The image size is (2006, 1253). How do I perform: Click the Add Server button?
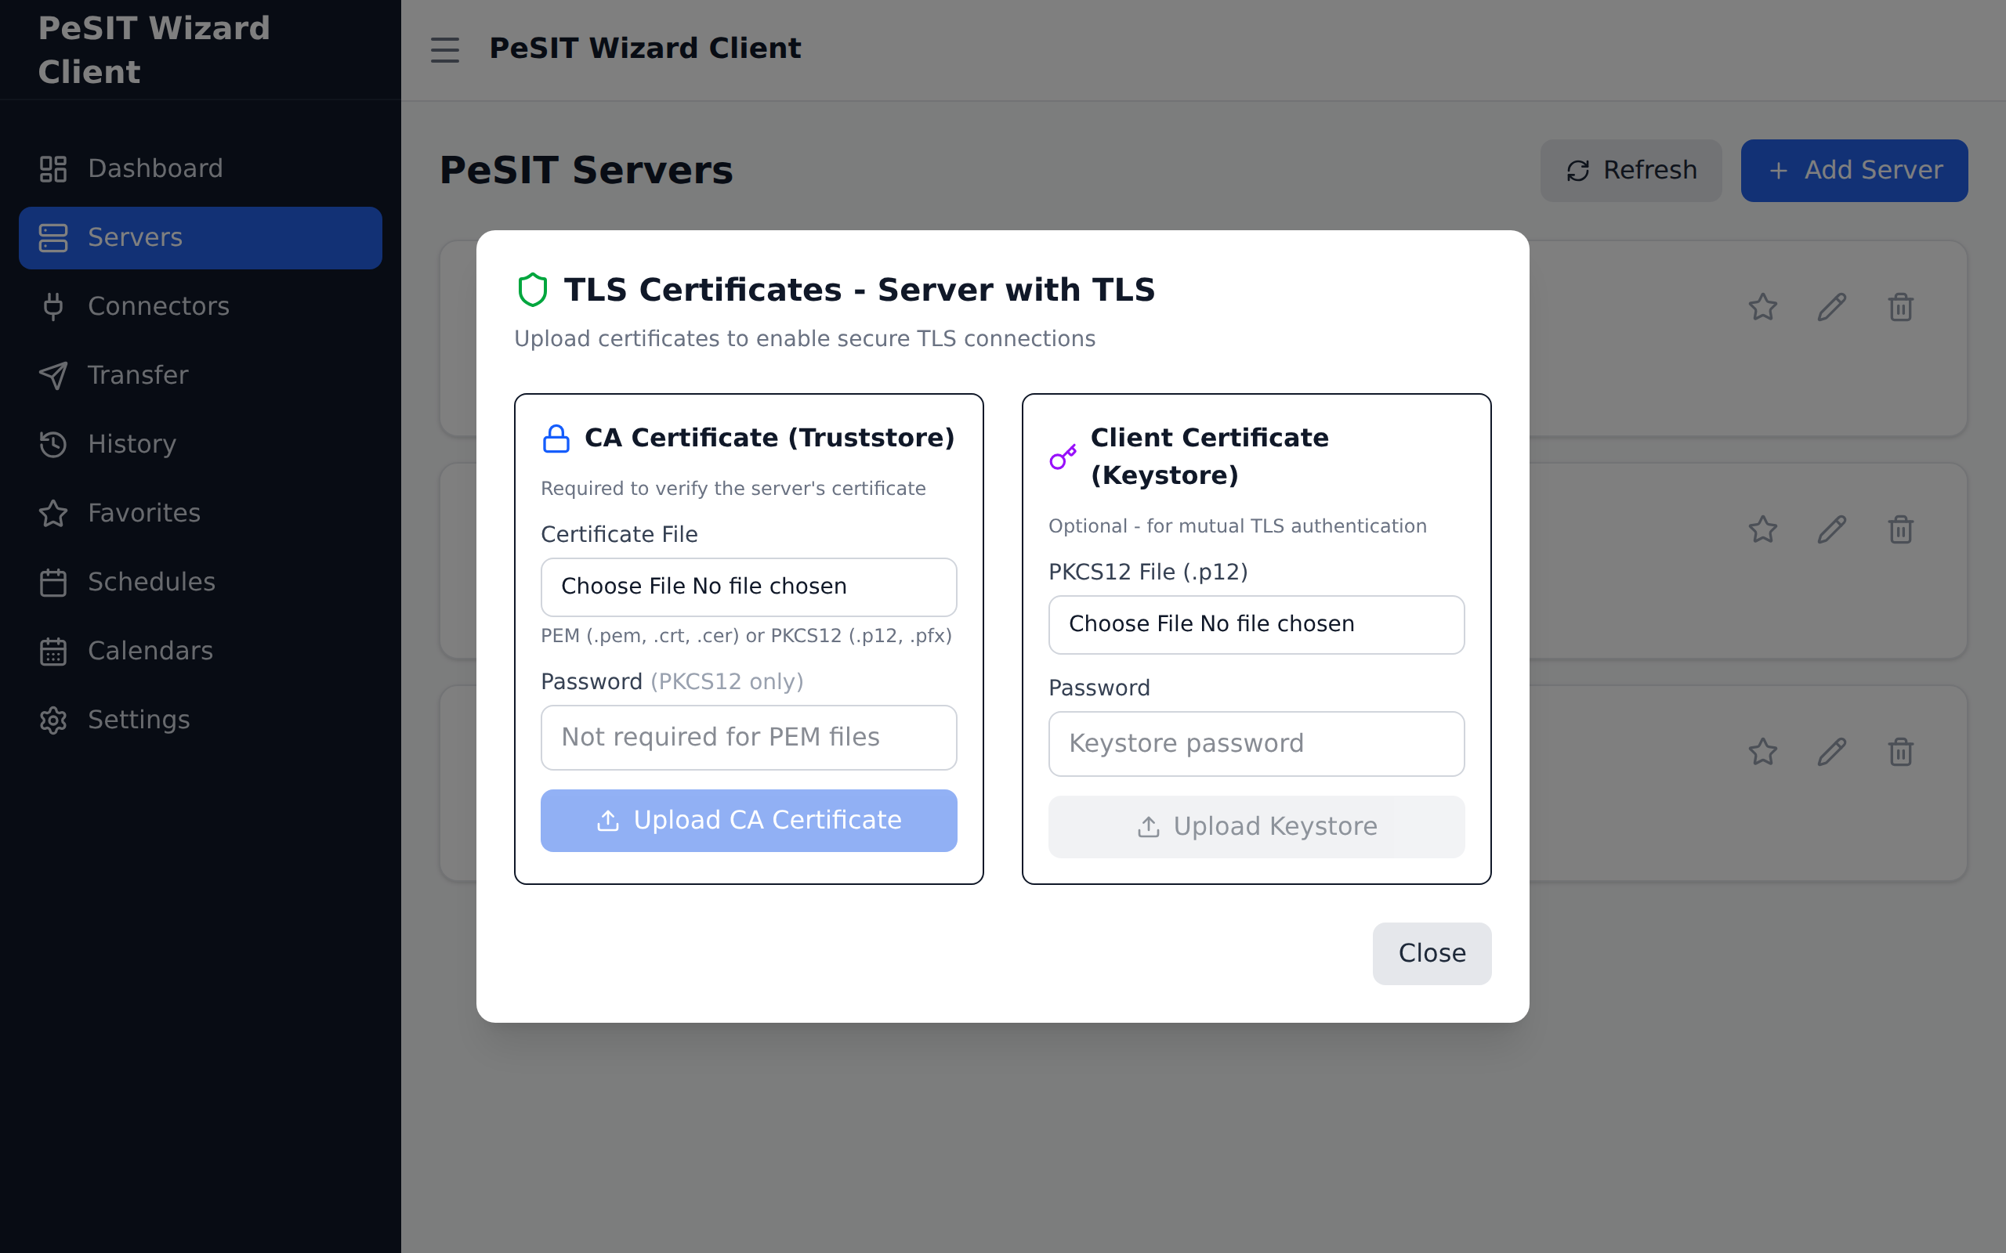1854,170
